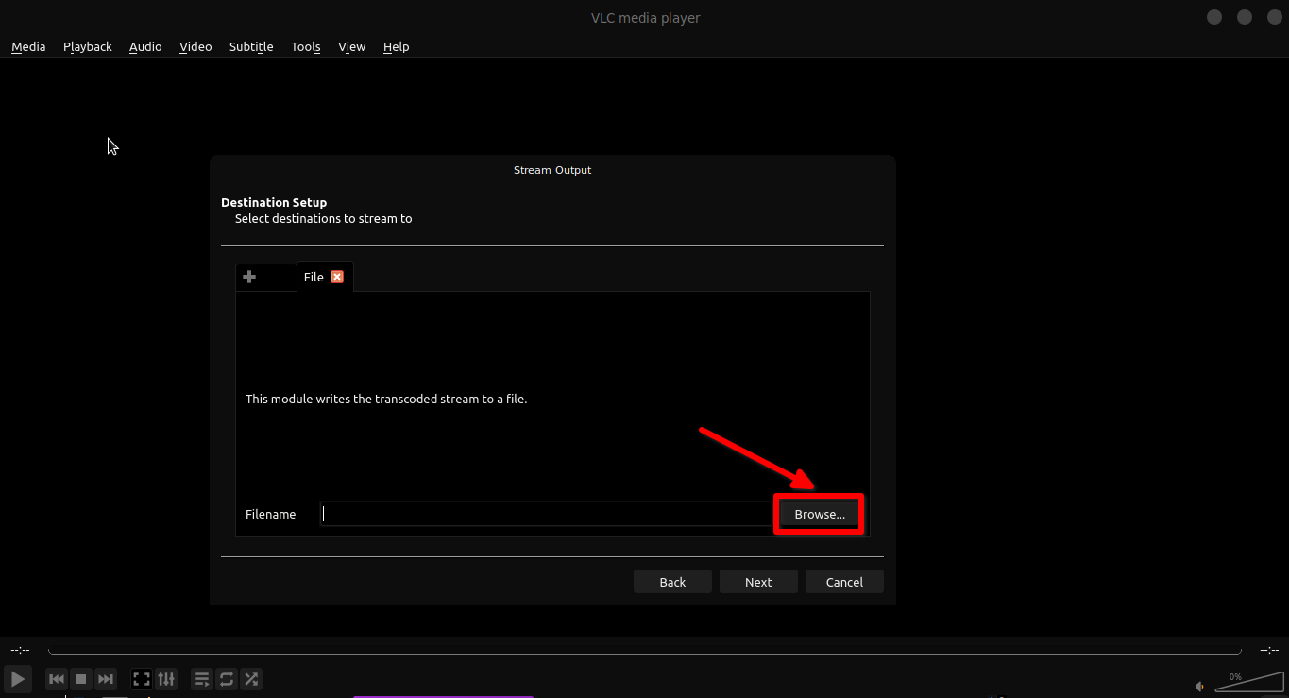This screenshot has width=1289, height=698.
Task: Close the File destination tab
Action: click(x=337, y=277)
